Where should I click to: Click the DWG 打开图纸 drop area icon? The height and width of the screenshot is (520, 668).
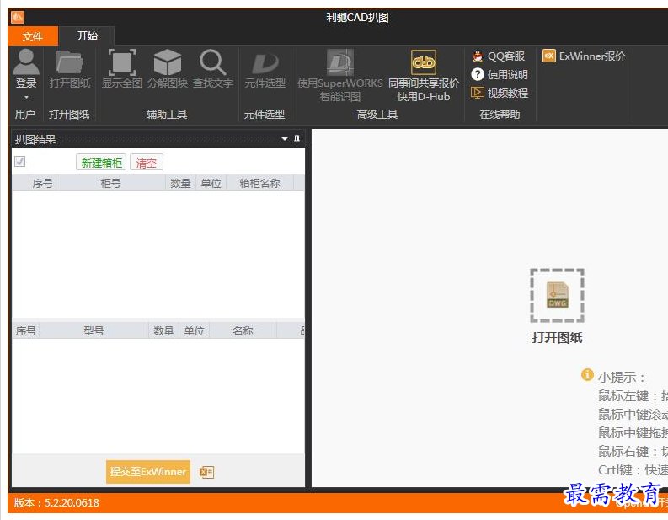557,295
